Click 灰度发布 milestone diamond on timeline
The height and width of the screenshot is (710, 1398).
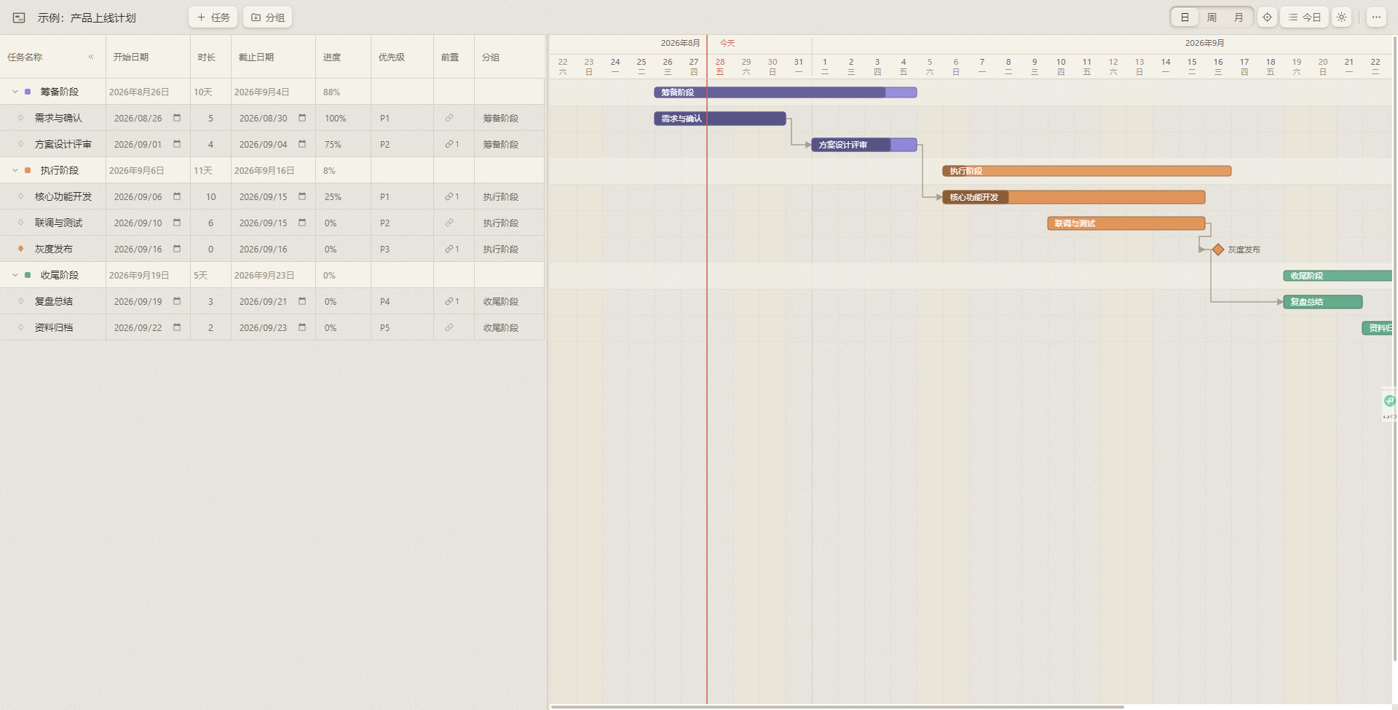click(1218, 250)
